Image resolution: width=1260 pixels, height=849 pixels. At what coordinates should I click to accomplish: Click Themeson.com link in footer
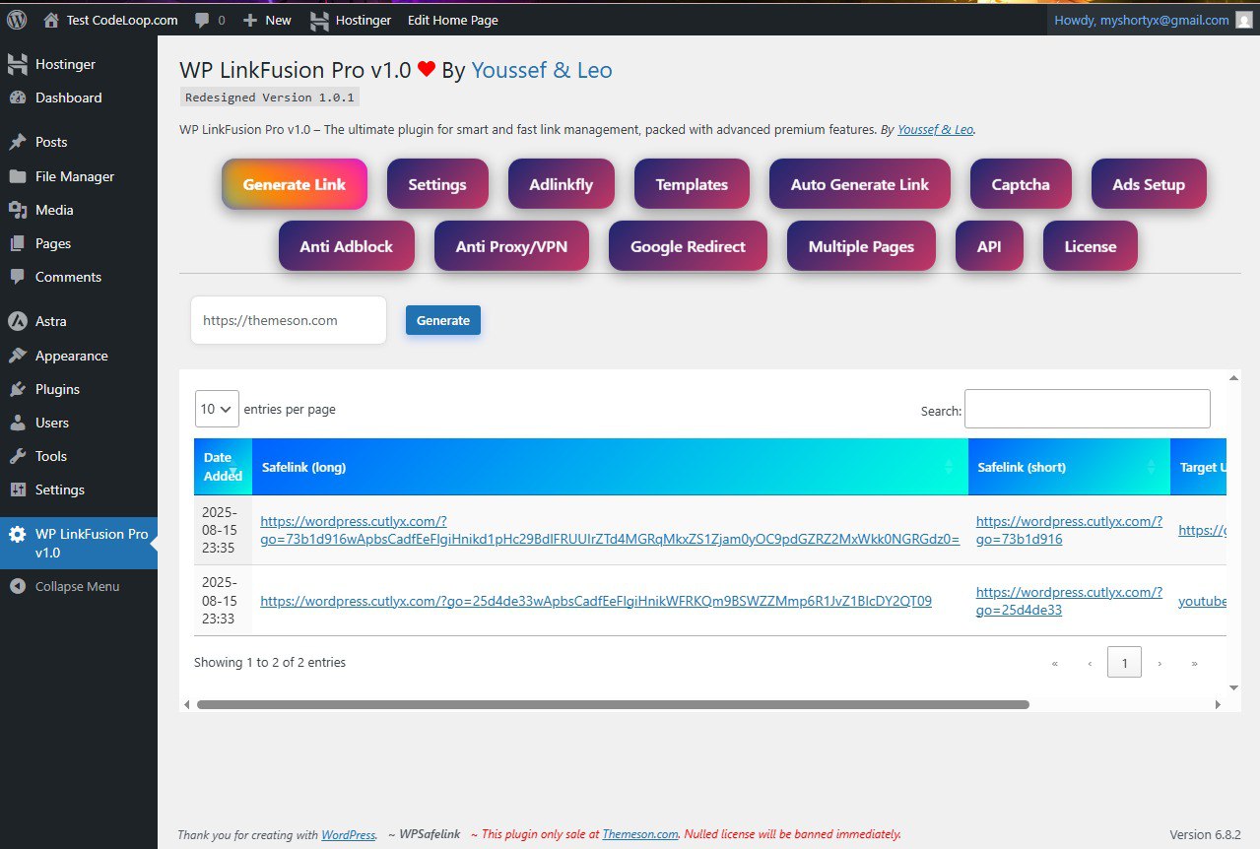640,834
